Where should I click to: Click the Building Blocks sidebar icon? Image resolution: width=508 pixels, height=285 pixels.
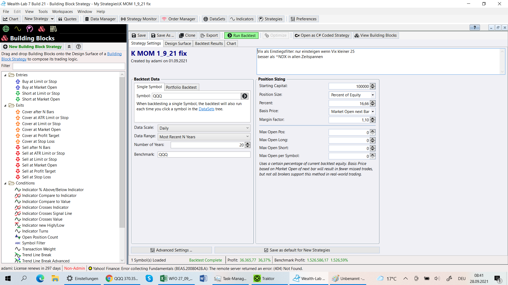(x=42, y=29)
